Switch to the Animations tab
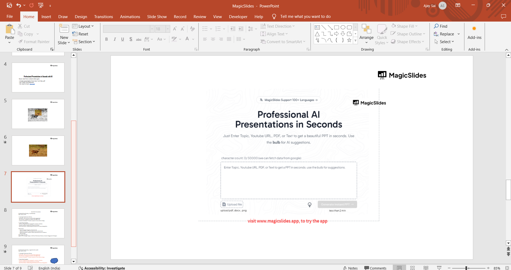Image resolution: width=511 pixels, height=270 pixels. point(130,17)
